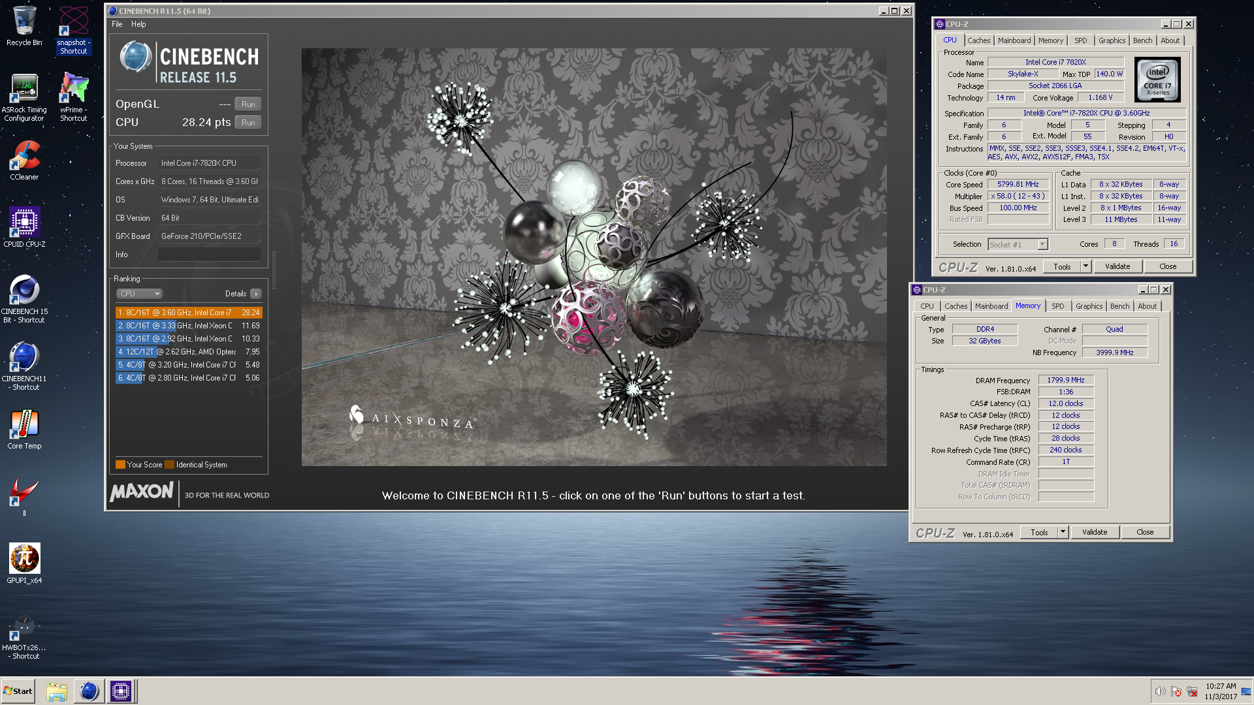
Task: Open Tools dropdown arrow in lower CPU-Z
Action: [1063, 532]
